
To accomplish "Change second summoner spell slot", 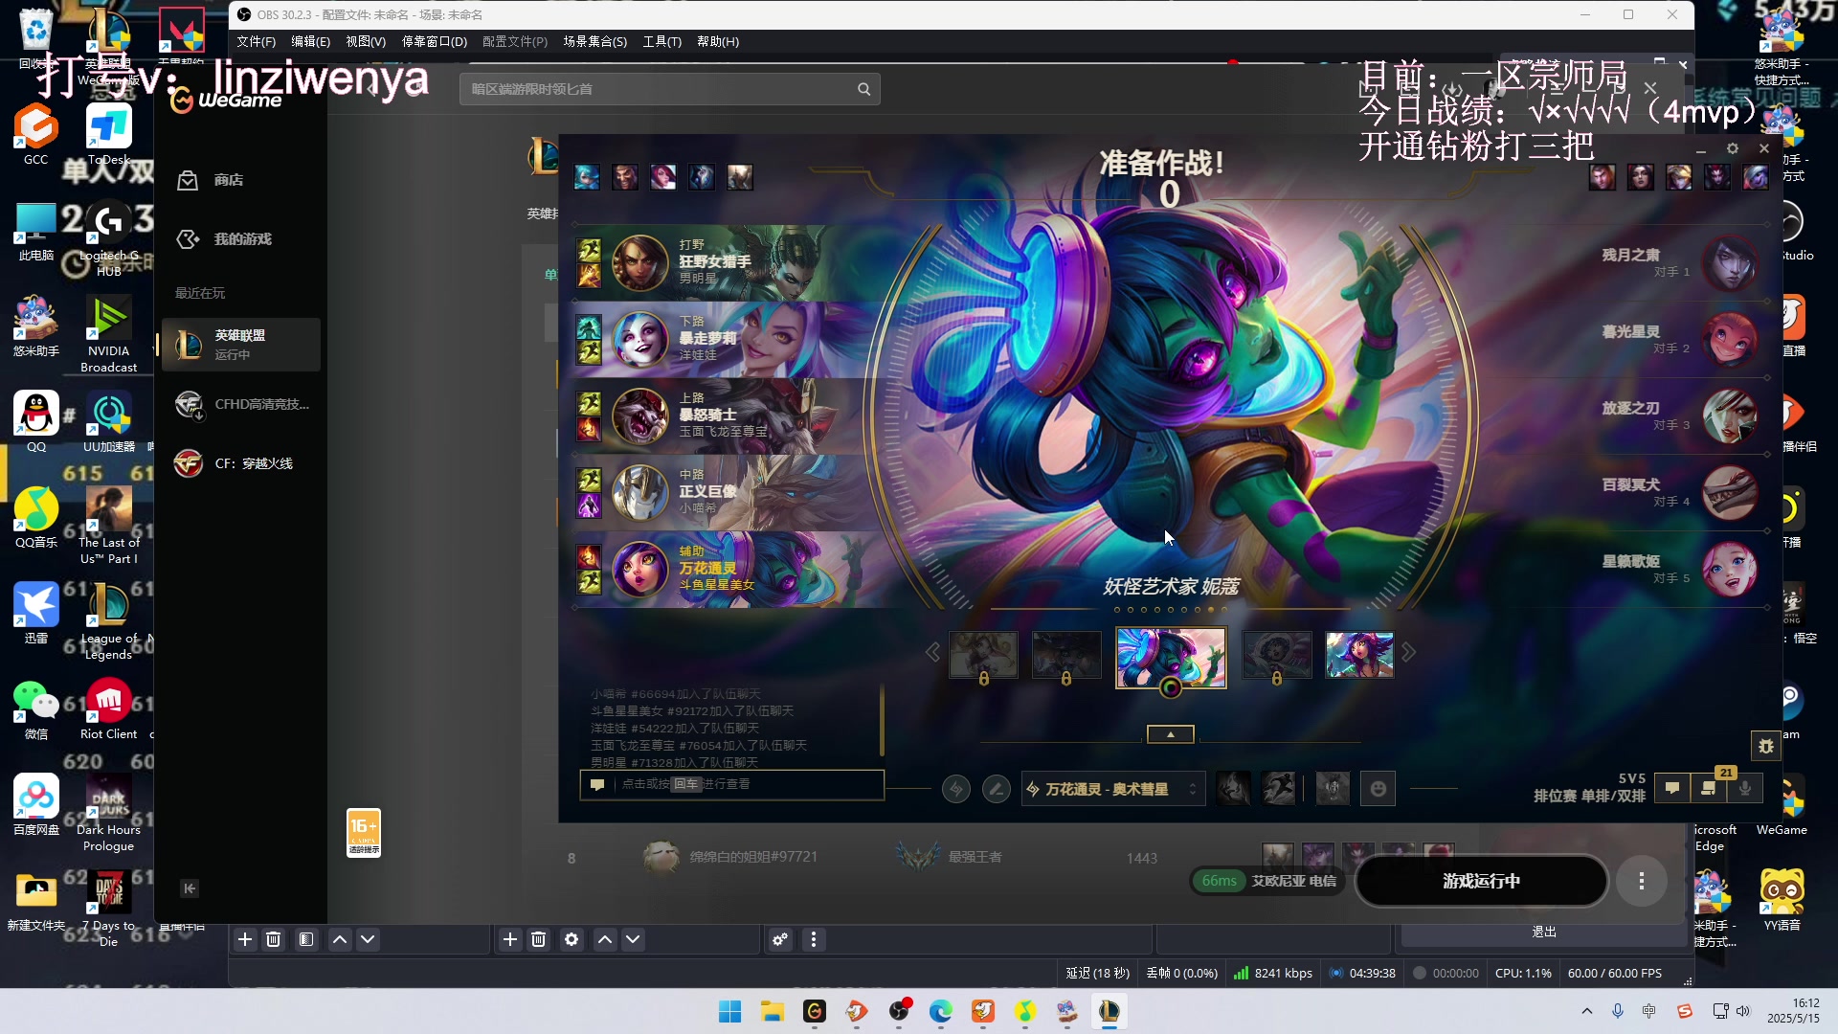I will click(x=1279, y=788).
